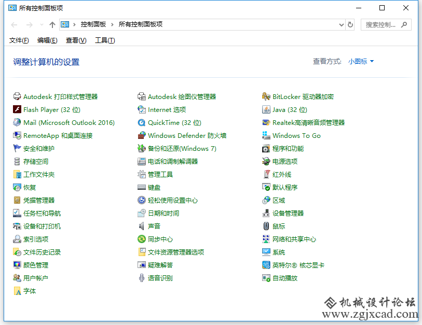422x325 pixels.
Task: Click the 存储空间 drives icon
Action: [17, 161]
